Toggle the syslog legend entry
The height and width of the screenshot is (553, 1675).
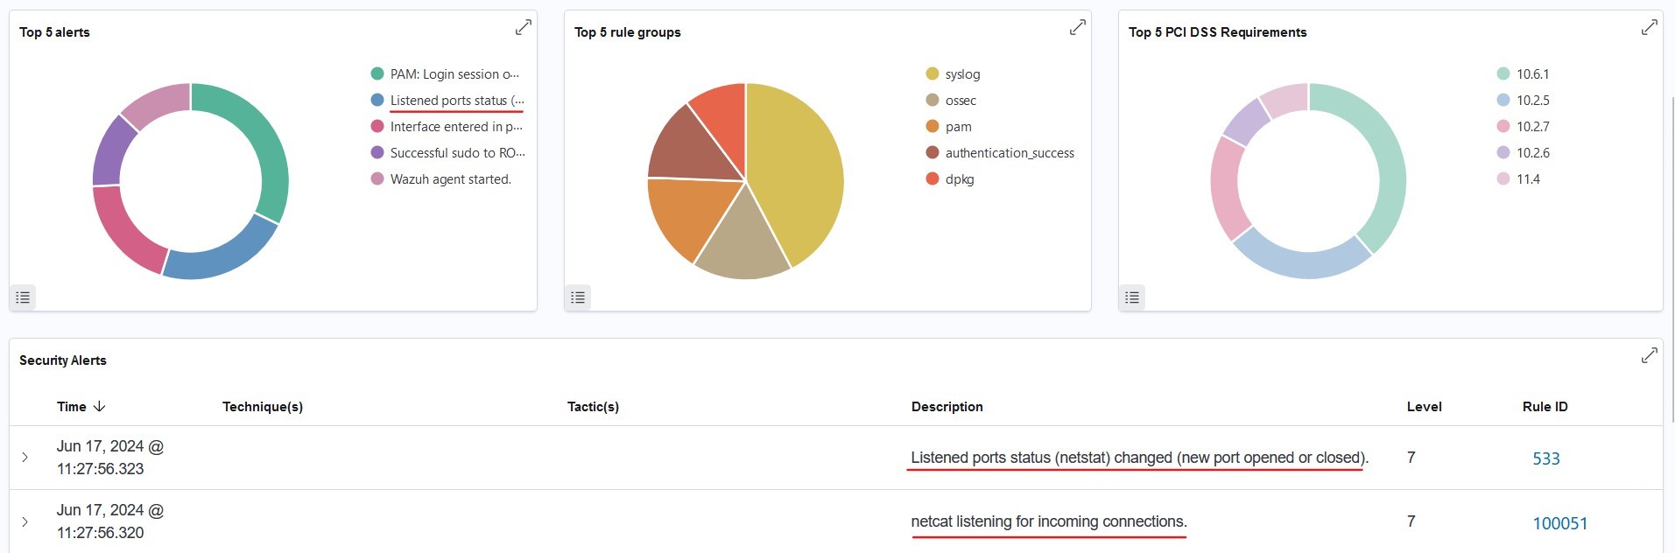(x=962, y=74)
